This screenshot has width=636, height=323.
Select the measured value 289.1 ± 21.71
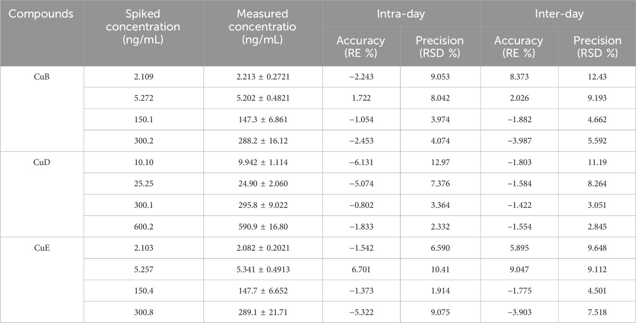(263, 312)
